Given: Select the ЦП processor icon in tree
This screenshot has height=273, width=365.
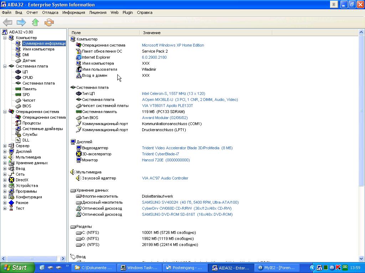Looking at the screenshot, I should pos(18,72).
